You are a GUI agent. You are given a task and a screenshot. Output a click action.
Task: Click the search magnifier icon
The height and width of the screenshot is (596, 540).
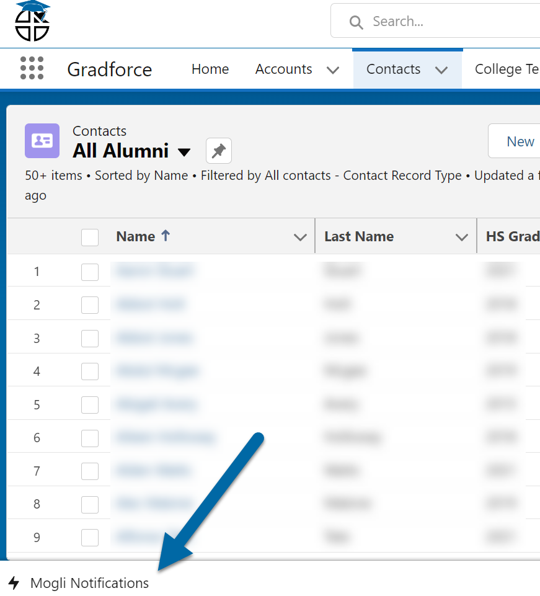point(356,22)
